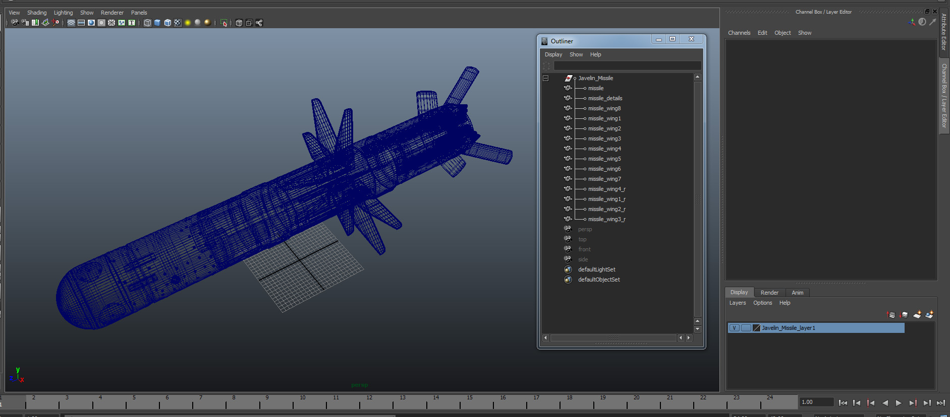Select defaultLightSet in the Outliner
Image resolution: width=950 pixels, height=417 pixels.
pyautogui.click(x=596, y=269)
